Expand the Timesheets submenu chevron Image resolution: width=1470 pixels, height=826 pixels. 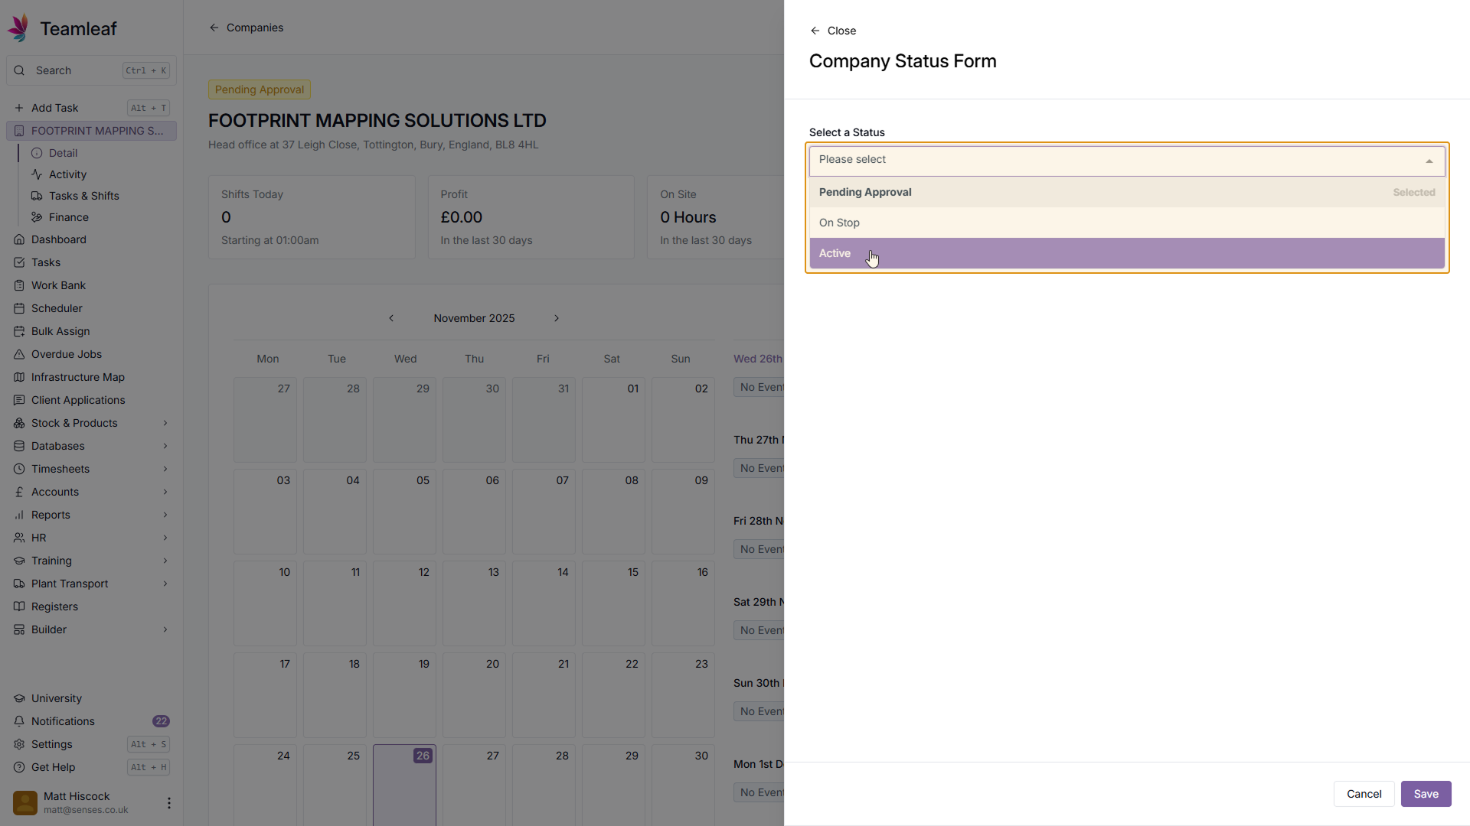click(165, 469)
